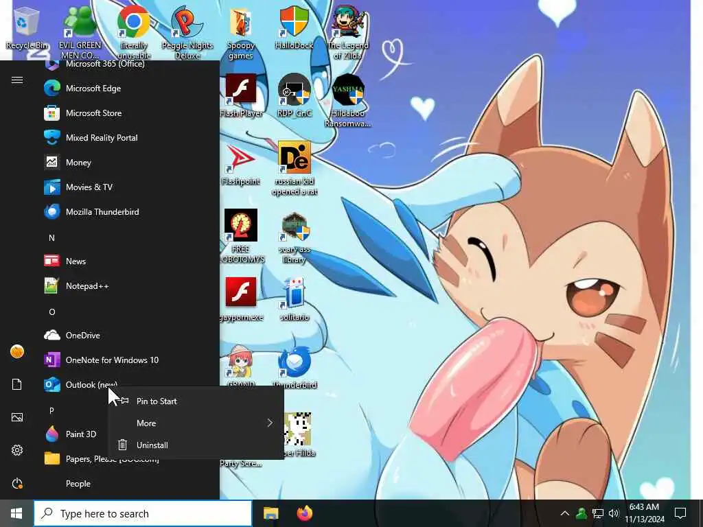Jump to letter P section header
703x527 pixels.
click(x=51, y=410)
